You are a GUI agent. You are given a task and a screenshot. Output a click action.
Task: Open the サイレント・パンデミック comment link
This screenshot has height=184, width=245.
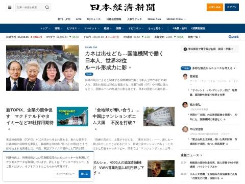coord(213,93)
